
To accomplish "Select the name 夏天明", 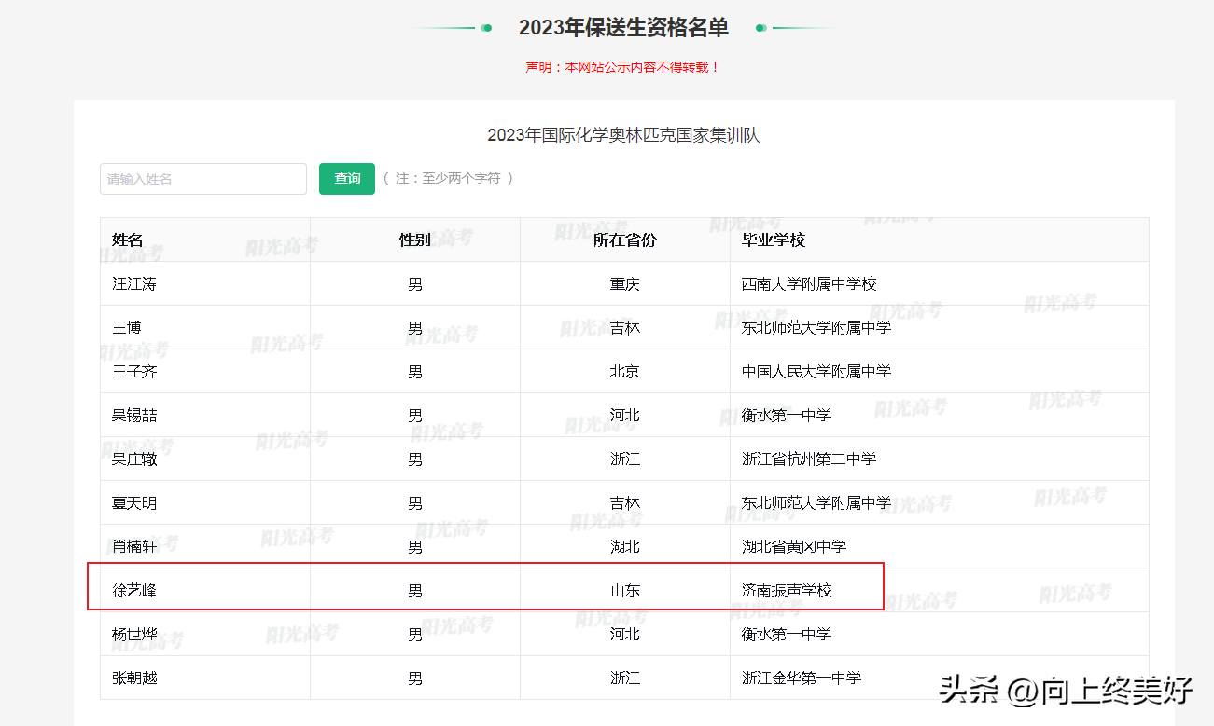I will tap(134, 503).
